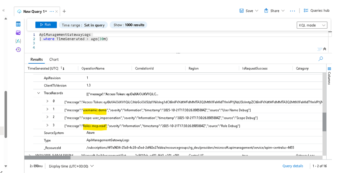Open the Query history clock icon
Image resolution: width=337 pixels, height=173 pixels.
point(18,49)
